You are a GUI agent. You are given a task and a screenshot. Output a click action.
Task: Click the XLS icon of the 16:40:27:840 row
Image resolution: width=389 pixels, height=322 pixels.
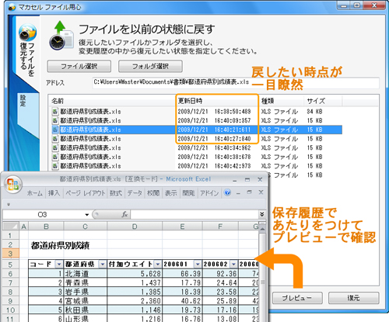click(x=55, y=139)
